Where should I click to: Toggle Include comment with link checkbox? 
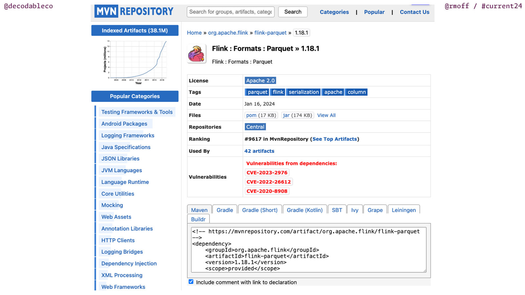191,282
